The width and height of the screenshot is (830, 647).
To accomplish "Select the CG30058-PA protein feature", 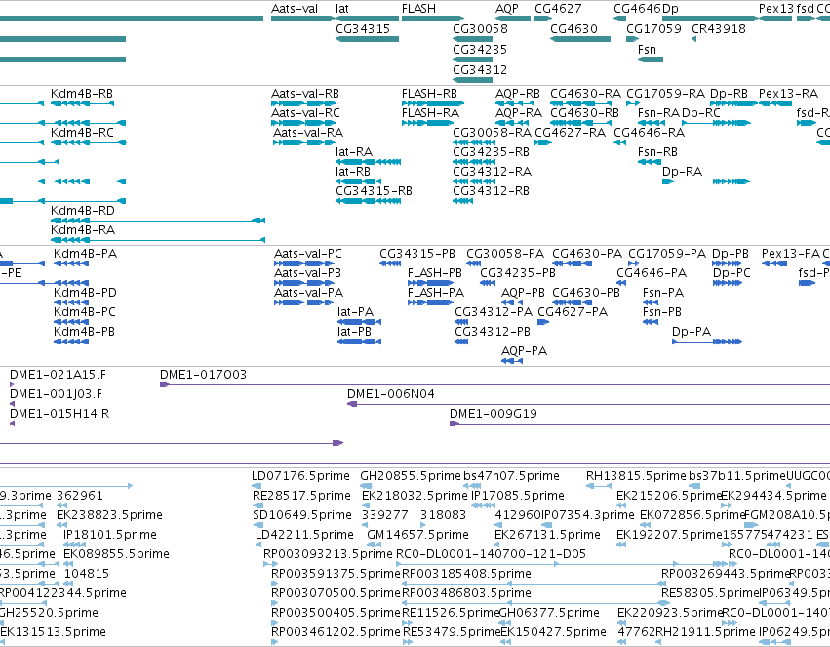I will pos(473,263).
